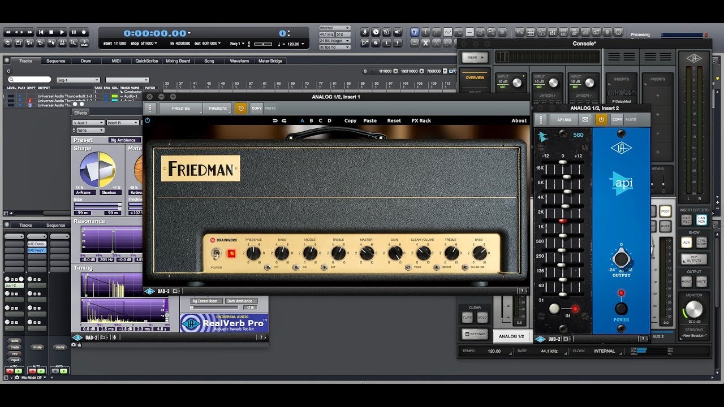The image size is (724, 407).
Task: Switch to the MIDI tab
Action: pyautogui.click(x=116, y=61)
